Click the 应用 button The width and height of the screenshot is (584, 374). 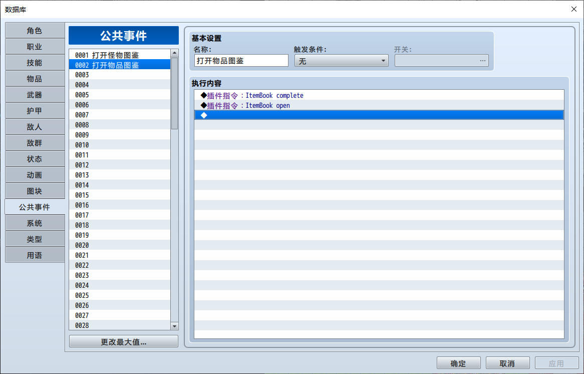[x=557, y=363]
